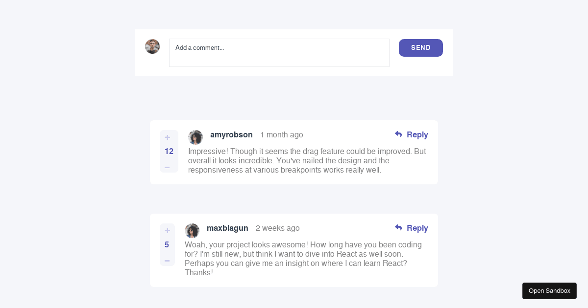
Task: Downvote maxblagun's comment using the minus icon
Action: point(167,261)
